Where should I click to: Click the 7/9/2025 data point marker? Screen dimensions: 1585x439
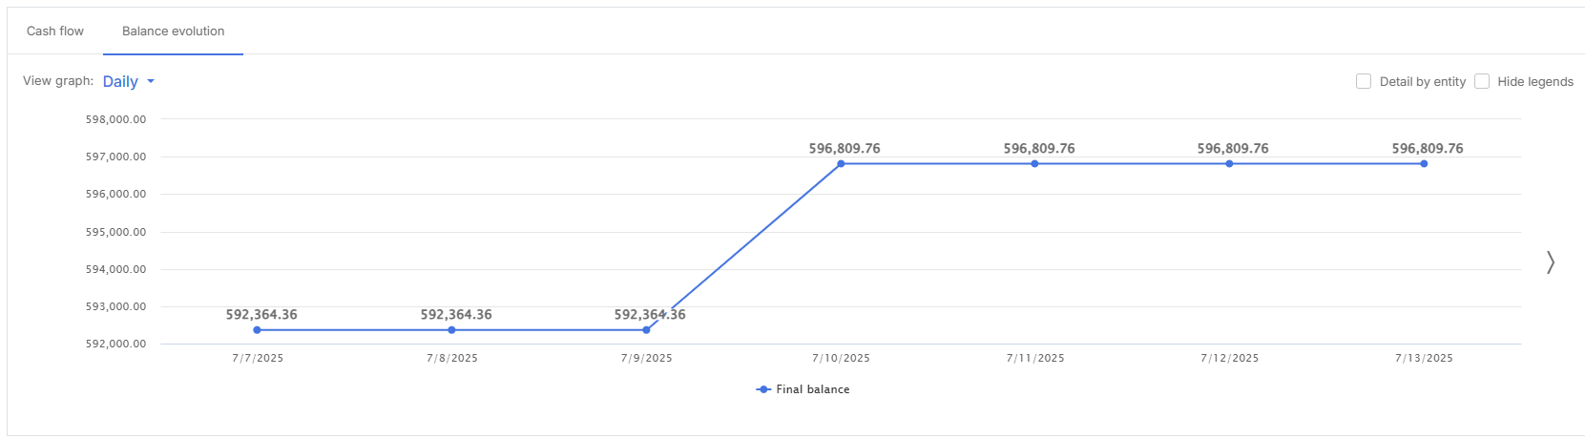point(646,330)
